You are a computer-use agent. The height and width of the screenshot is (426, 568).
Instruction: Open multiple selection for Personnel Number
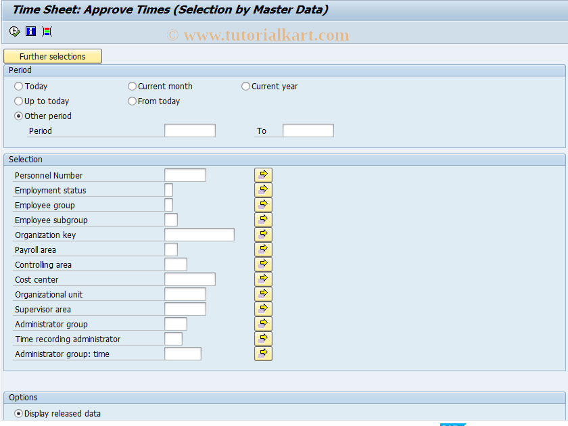(x=263, y=174)
